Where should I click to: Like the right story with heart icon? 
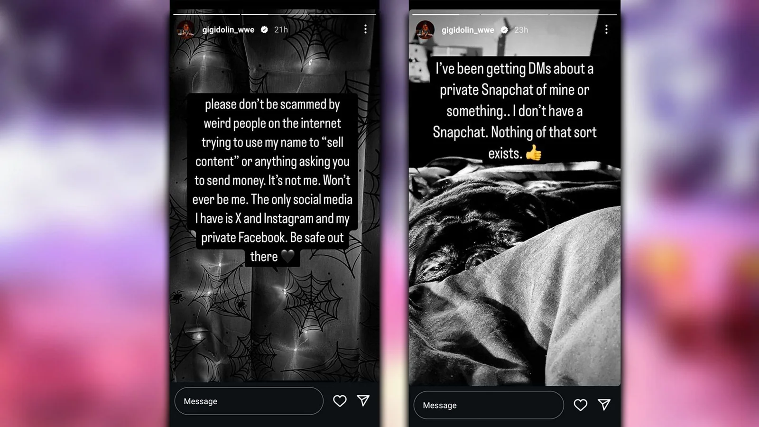pyautogui.click(x=580, y=405)
